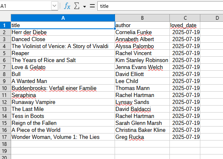This screenshot has width=223, height=159.
Task: Select column A header
Action: [x=63, y=18]
